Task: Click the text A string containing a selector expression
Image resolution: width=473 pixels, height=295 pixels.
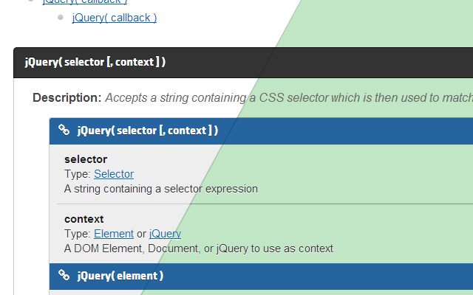Action: coord(160,189)
